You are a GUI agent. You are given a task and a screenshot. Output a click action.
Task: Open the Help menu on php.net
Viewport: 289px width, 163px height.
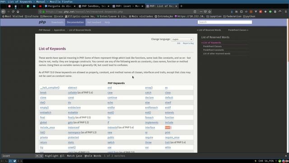pyautogui.click(x=107, y=22)
